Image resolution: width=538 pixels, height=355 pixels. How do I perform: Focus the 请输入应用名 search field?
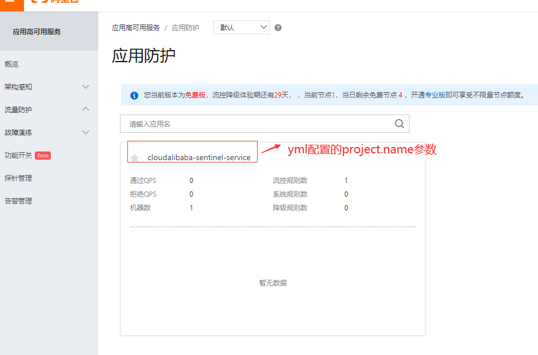264,124
